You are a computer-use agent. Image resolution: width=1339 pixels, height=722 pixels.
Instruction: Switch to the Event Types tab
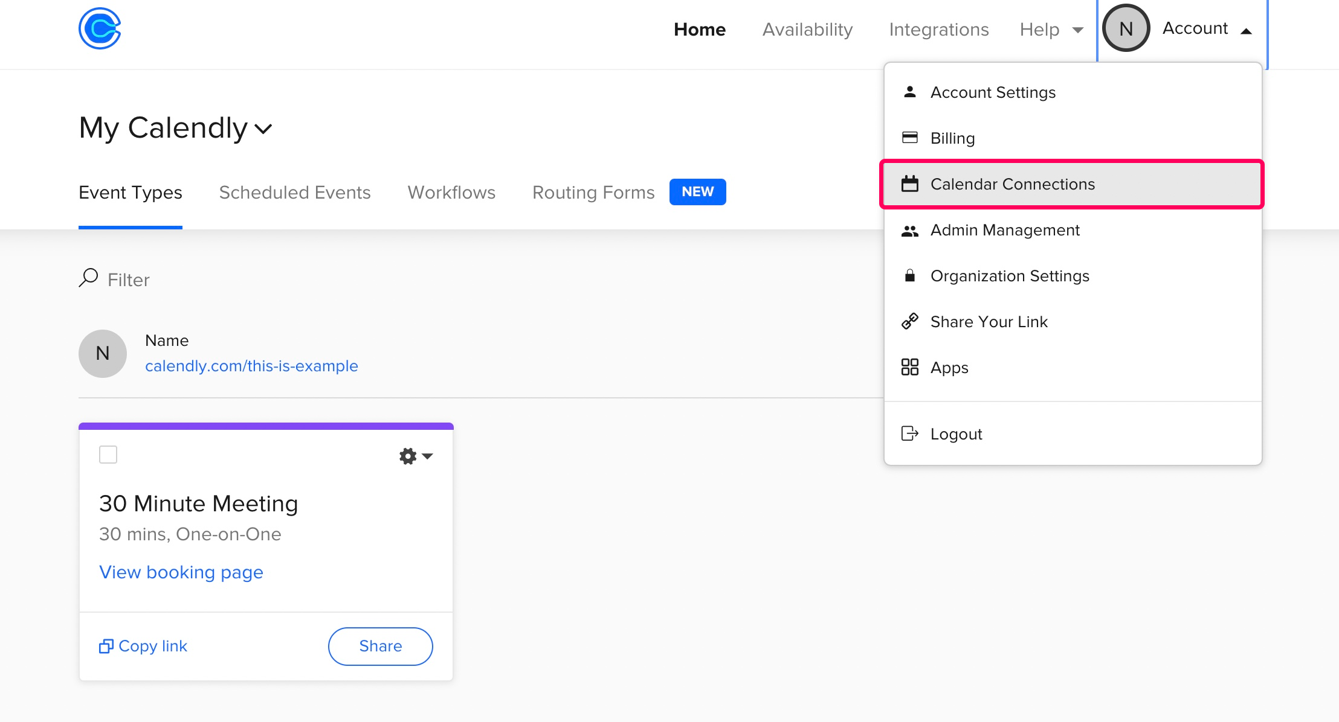(x=131, y=193)
